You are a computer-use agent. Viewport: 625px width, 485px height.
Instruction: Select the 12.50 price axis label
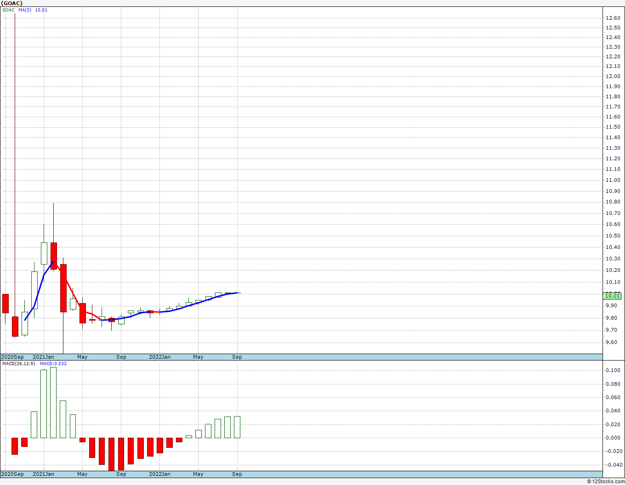click(613, 28)
